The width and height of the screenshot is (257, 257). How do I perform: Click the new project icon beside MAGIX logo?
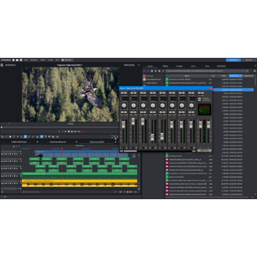coord(13,60)
